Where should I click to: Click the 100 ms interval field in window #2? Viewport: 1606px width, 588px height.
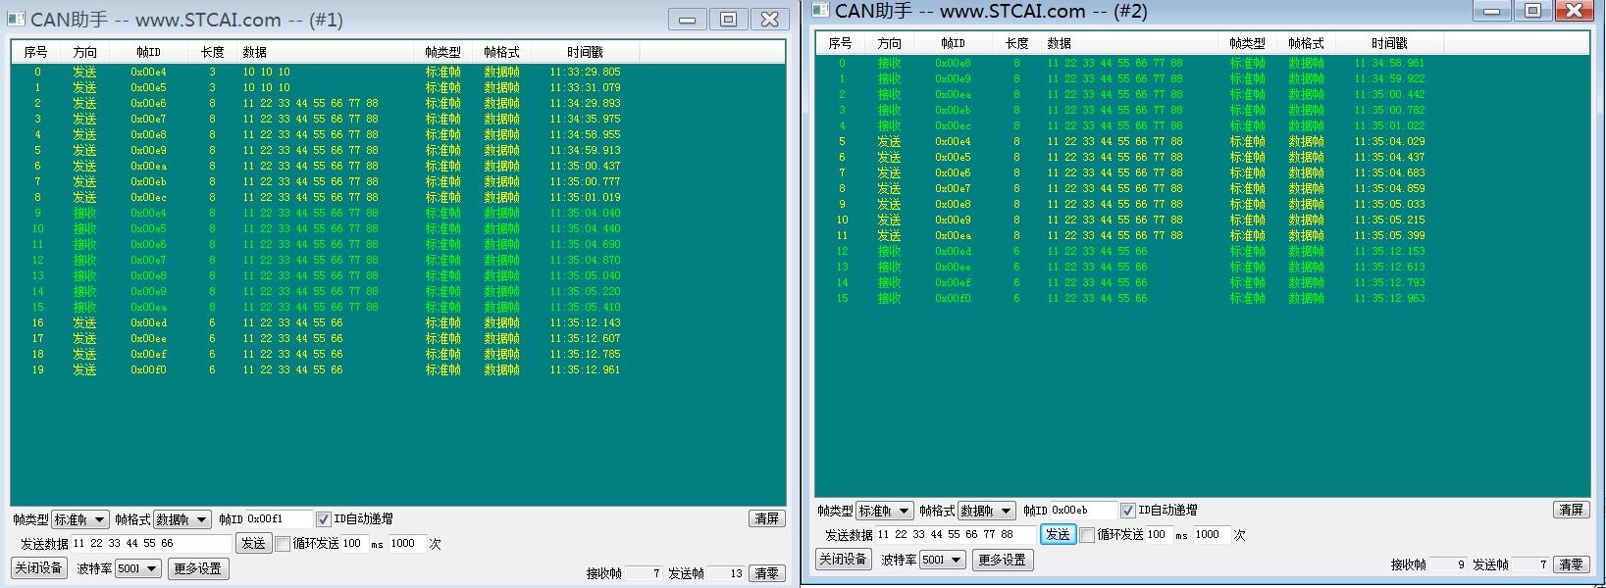tap(1158, 535)
